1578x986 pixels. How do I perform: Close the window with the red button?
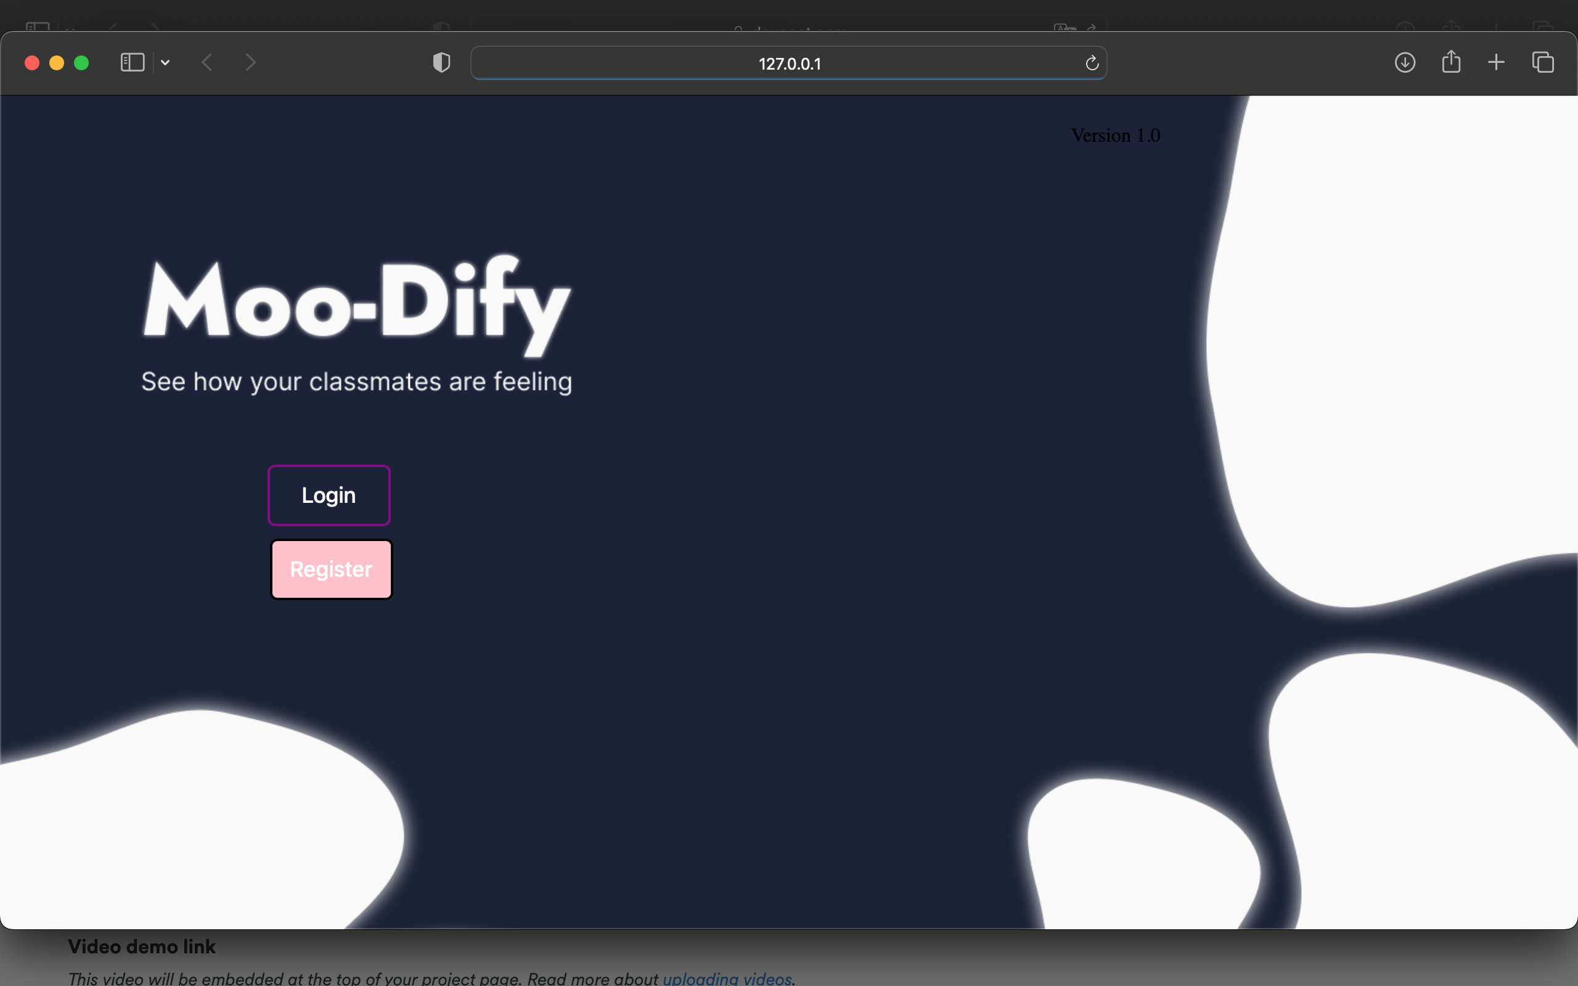pos(32,63)
